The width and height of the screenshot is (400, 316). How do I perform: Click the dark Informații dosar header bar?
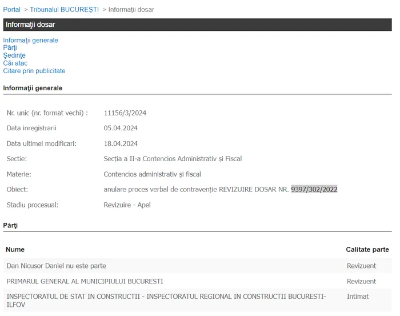tap(197, 25)
